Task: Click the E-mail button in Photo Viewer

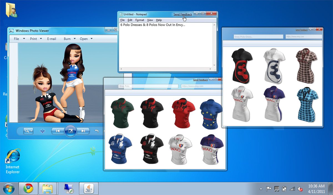Action: pyautogui.click(x=52, y=39)
